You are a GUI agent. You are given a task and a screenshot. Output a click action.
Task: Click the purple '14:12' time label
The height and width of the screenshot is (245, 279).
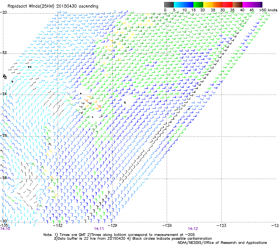pos(193,229)
